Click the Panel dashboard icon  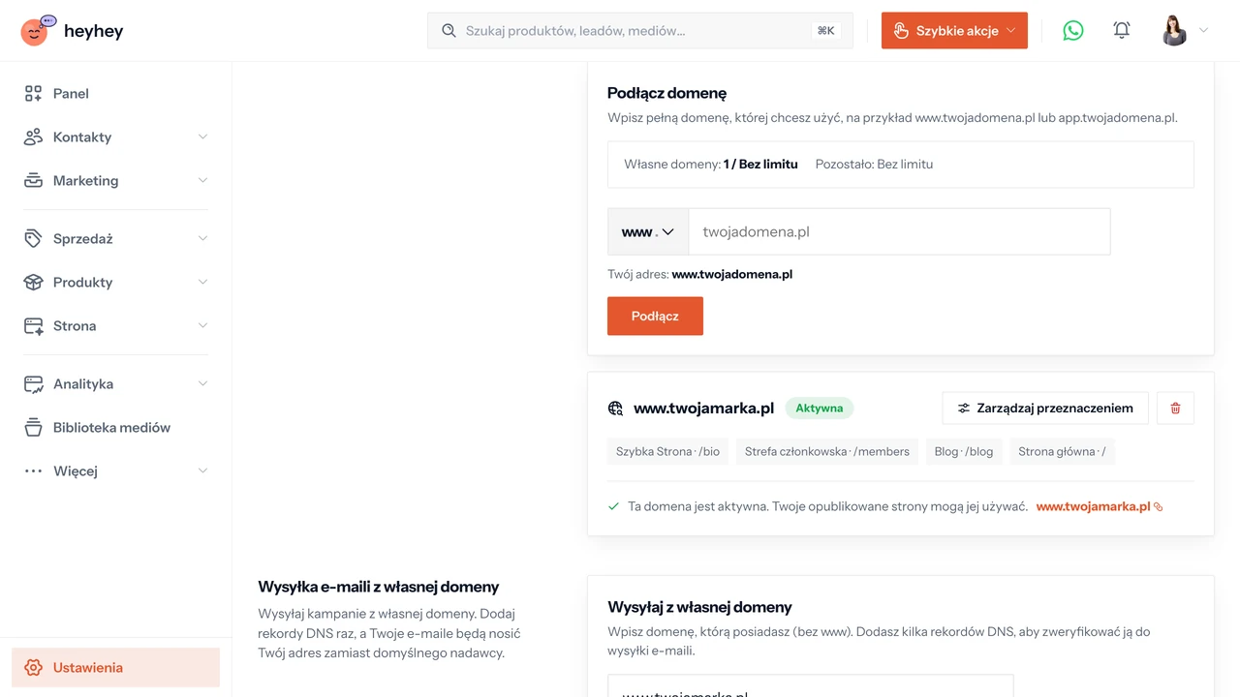tap(34, 94)
